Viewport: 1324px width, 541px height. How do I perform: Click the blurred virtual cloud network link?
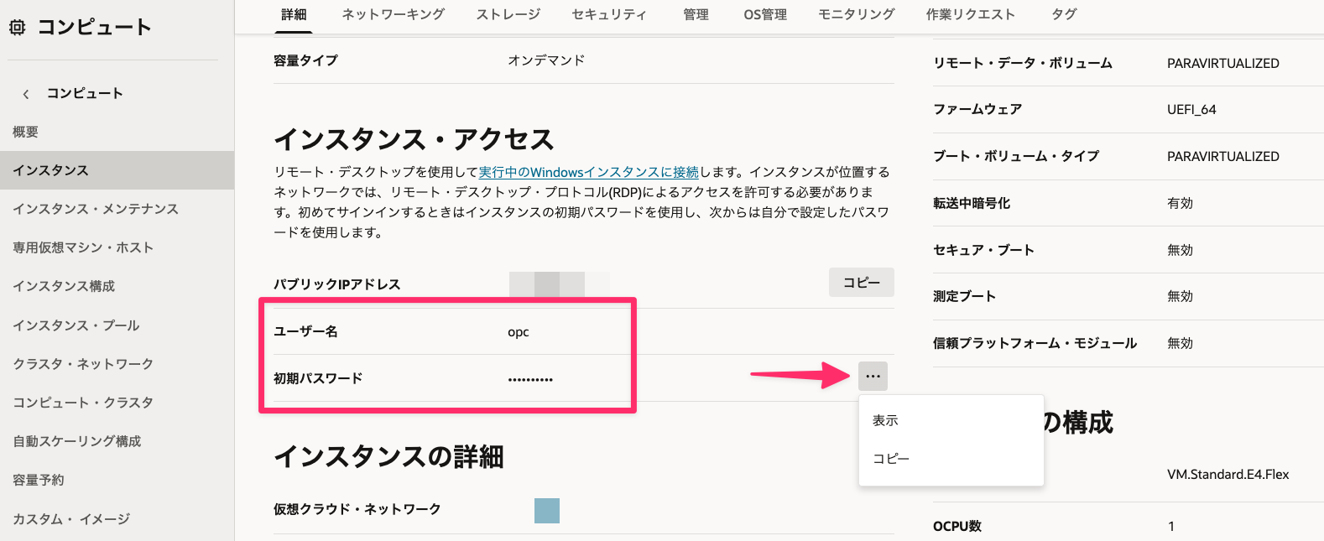tap(547, 511)
